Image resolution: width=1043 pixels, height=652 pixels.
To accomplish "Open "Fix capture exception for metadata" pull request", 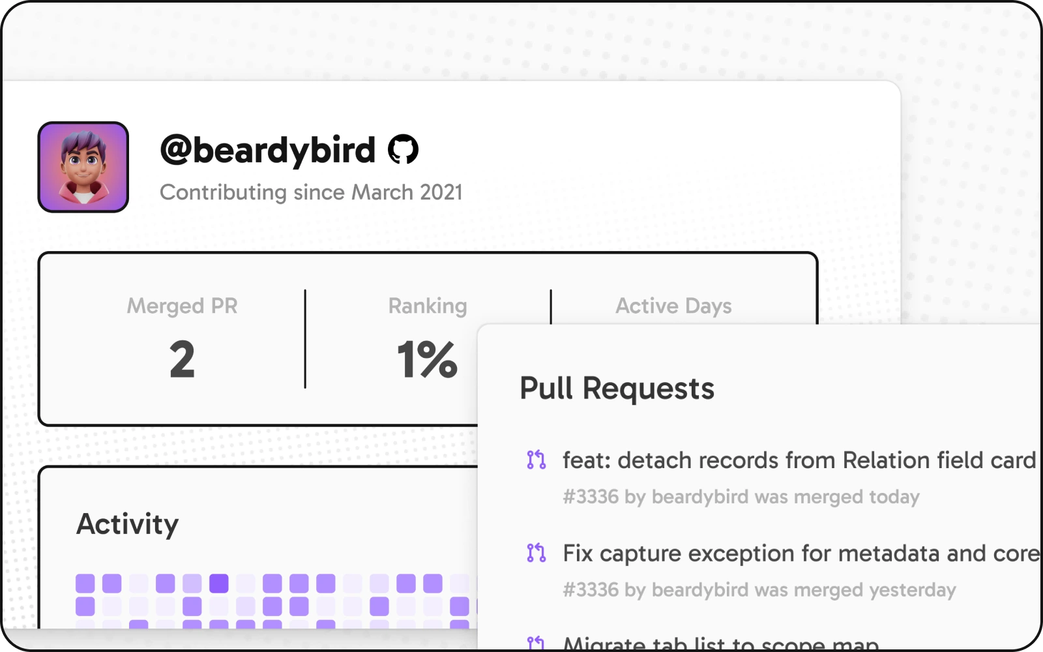I will click(x=801, y=554).
